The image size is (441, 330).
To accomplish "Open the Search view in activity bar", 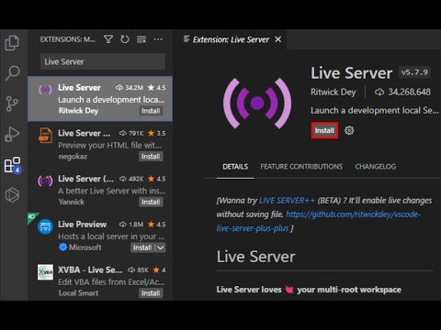I will [12, 73].
